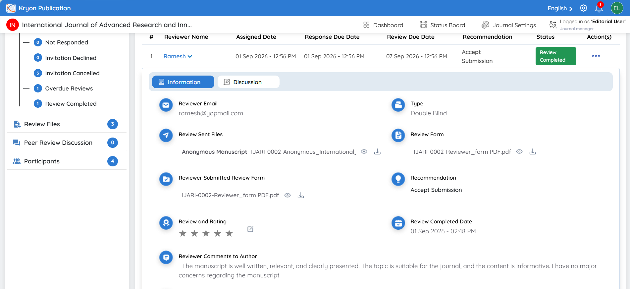
Task: Preview the Review Form PDF
Action: (x=519, y=151)
